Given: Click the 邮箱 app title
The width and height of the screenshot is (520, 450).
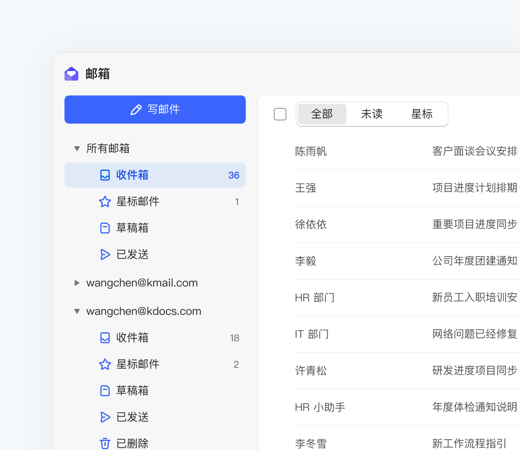Looking at the screenshot, I should (97, 74).
